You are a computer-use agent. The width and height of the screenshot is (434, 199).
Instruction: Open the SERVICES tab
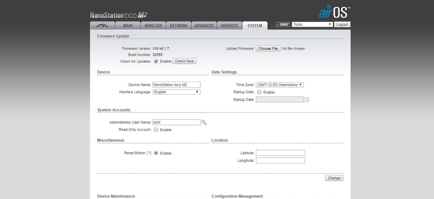230,26
